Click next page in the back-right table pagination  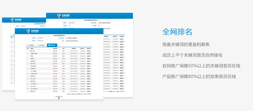point(109,91)
